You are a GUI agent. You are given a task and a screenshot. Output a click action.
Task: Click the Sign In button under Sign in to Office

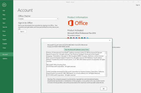point(22,31)
